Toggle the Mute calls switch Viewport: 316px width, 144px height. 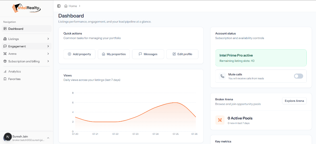[x=298, y=76]
